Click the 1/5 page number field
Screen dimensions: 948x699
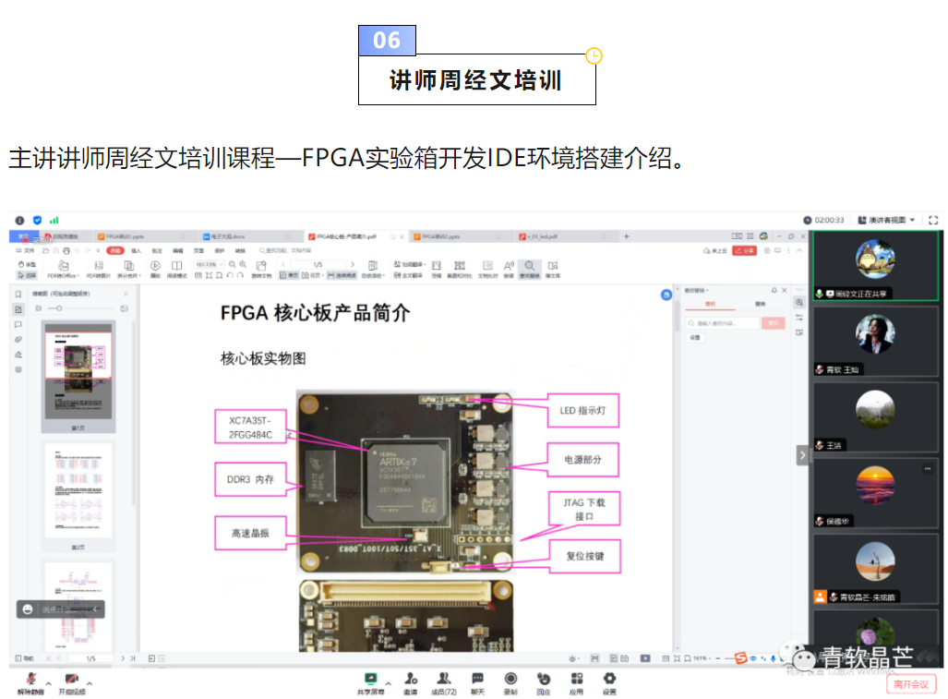[x=318, y=264]
